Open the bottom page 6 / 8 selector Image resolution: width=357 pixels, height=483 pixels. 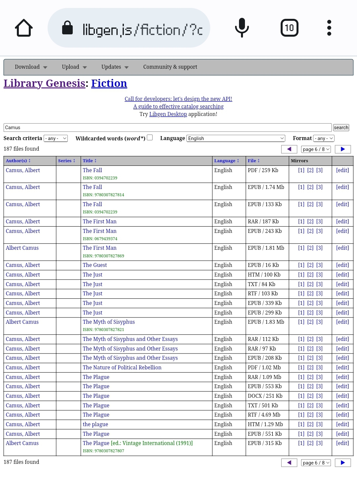pyautogui.click(x=316, y=463)
